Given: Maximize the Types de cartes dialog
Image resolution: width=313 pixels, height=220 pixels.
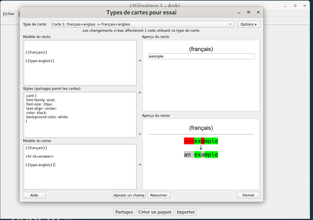Looking at the screenshot, I should (x=249, y=12).
